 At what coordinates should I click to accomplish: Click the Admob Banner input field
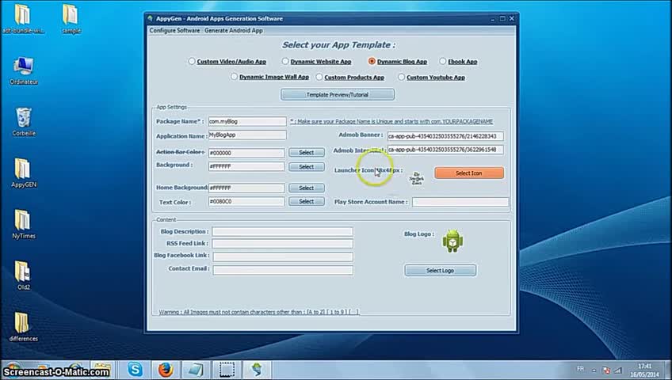pos(445,136)
